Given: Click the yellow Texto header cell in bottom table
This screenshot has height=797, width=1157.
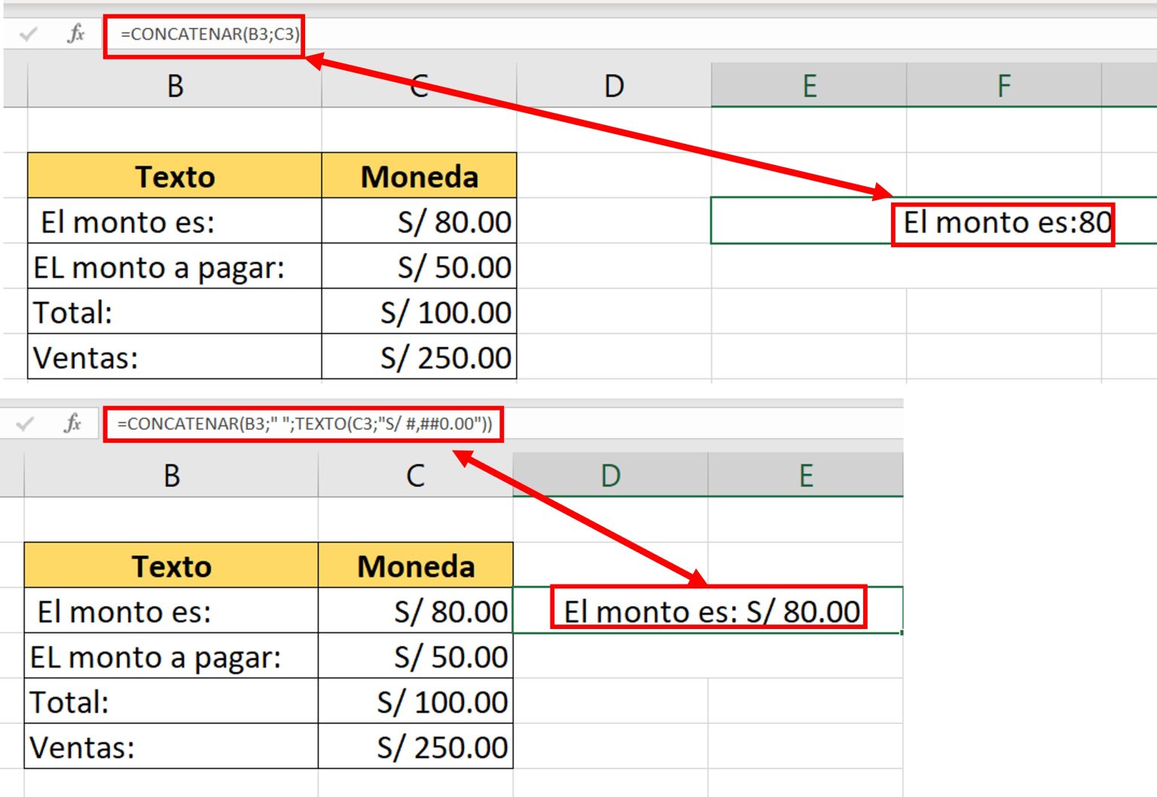Looking at the screenshot, I should pos(172,566).
